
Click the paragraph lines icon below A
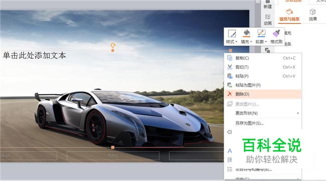tap(230, 160)
